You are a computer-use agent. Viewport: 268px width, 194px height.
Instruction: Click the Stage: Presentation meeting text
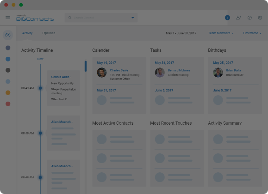tap(63, 91)
